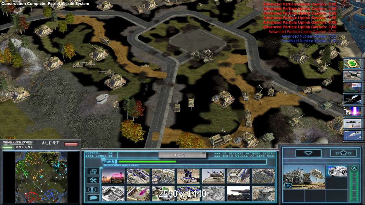Viewport: 365px width, 205px height.
Task: Click the green PWR power bar
Action: point(147,162)
